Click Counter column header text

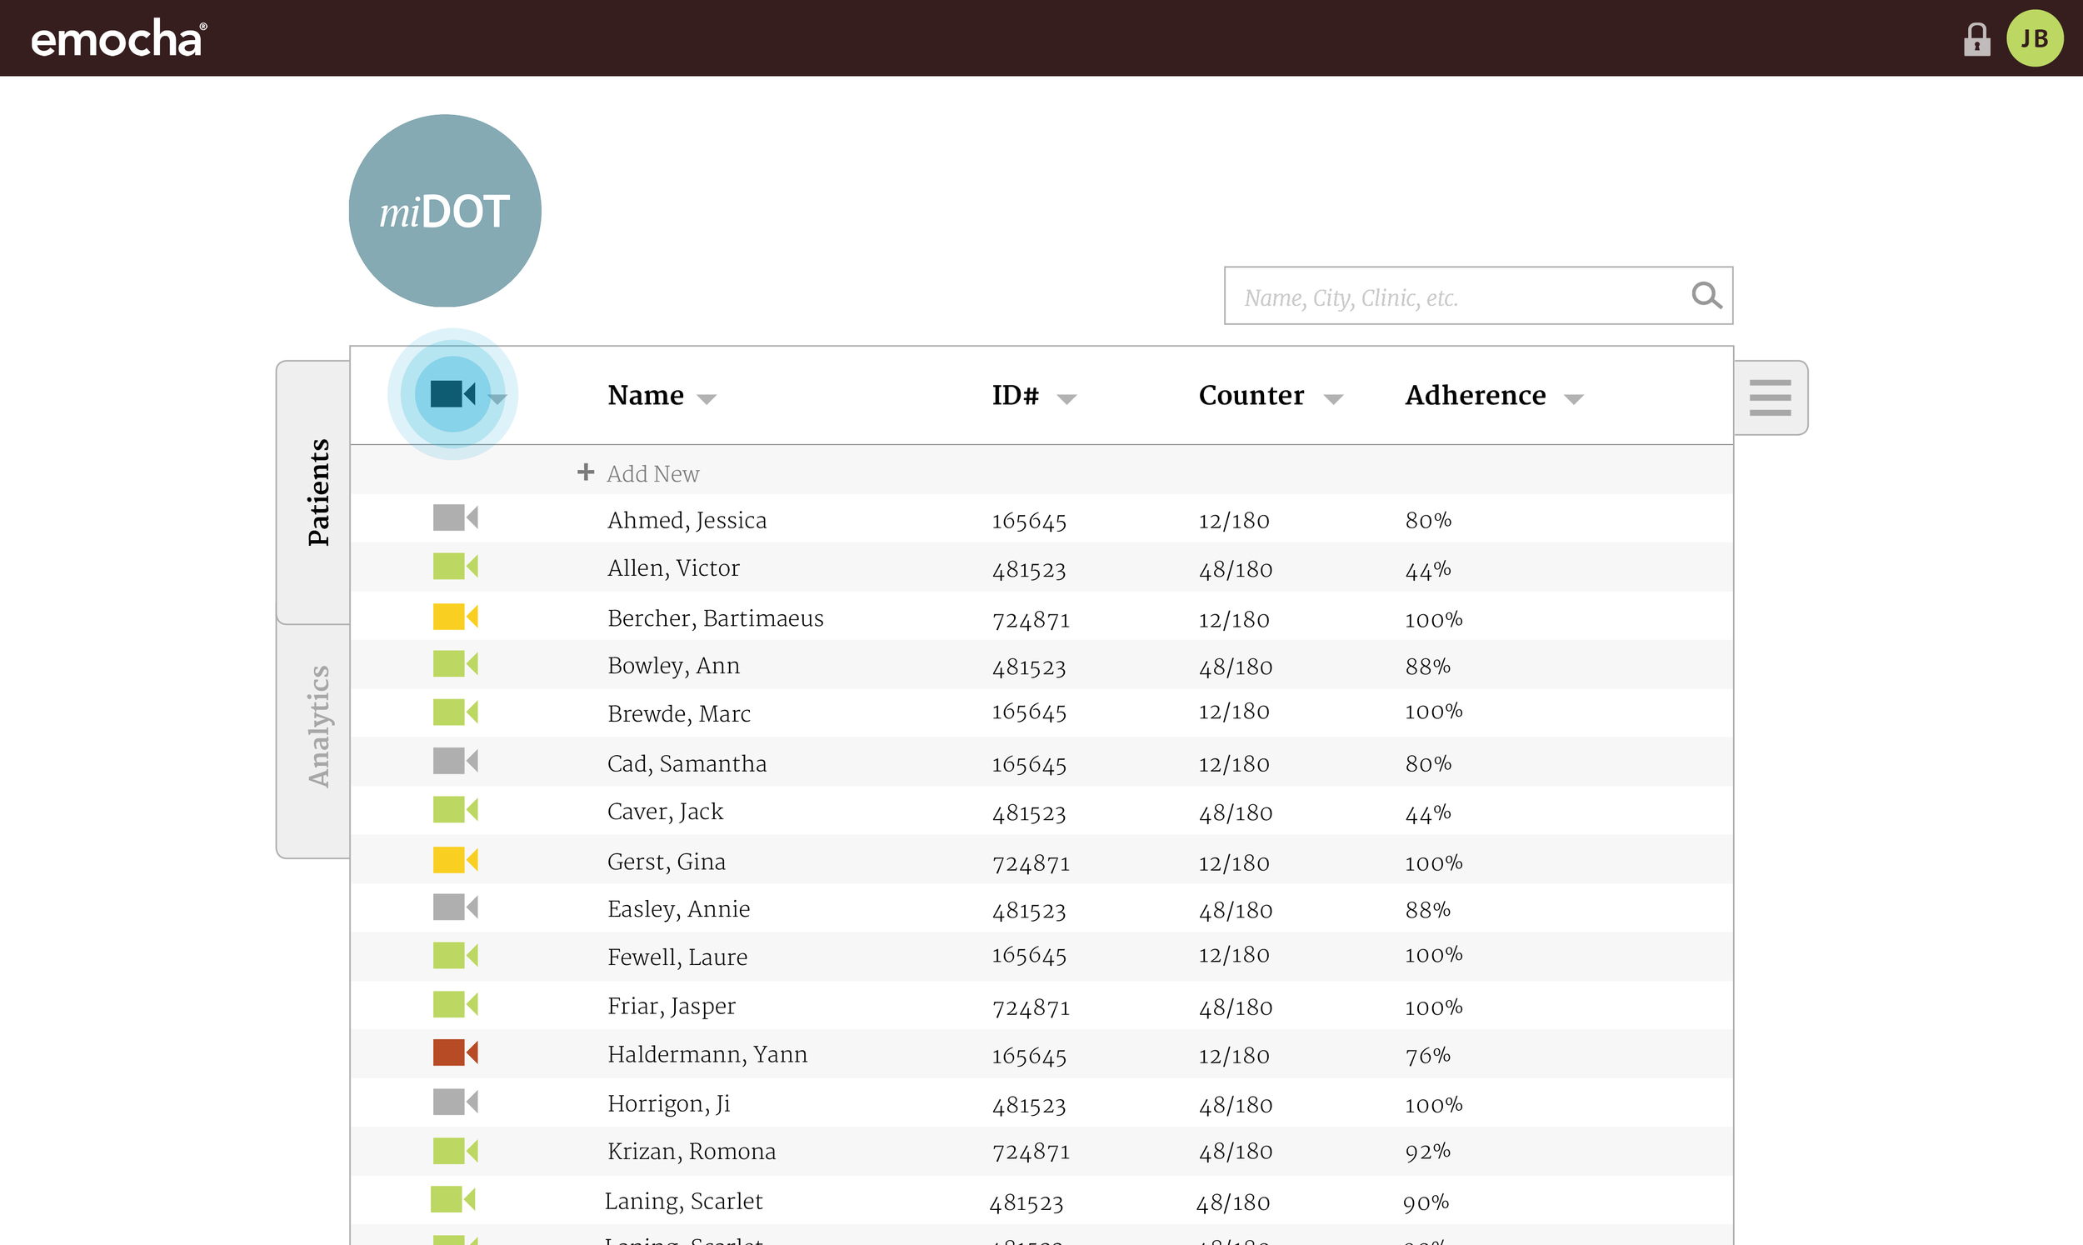[1251, 395]
